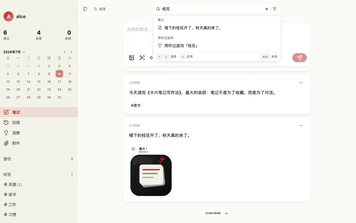Open the alice user avatar
Screen dimensions: 356x223
(9, 16)
